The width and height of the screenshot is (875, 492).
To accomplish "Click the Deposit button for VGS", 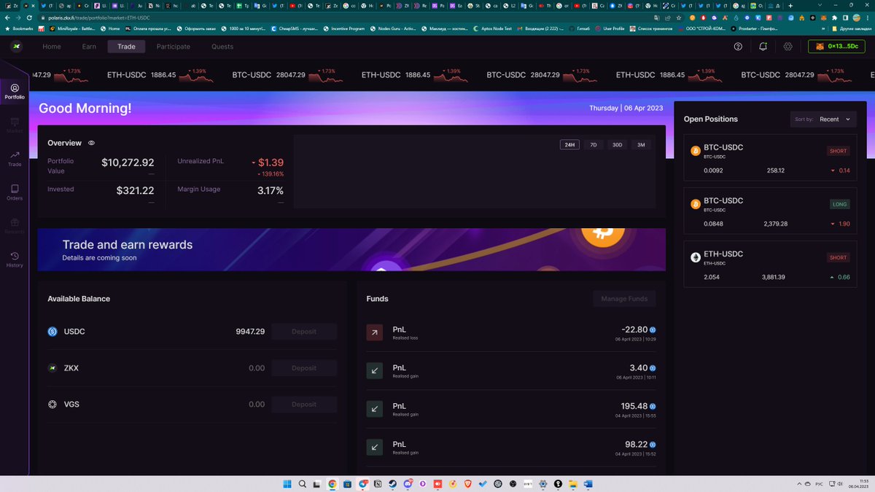I will pos(304,405).
